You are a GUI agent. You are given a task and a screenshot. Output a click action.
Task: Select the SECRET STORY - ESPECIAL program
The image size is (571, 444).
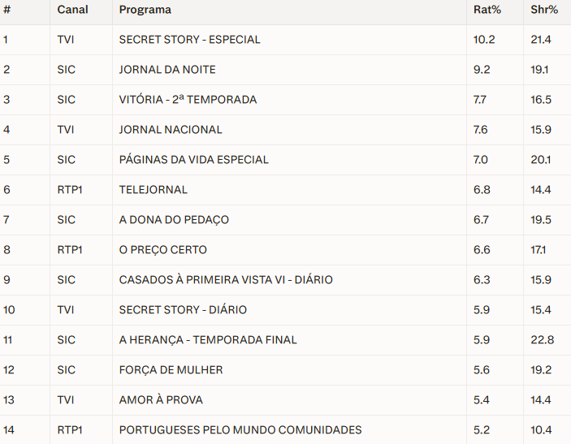(189, 40)
